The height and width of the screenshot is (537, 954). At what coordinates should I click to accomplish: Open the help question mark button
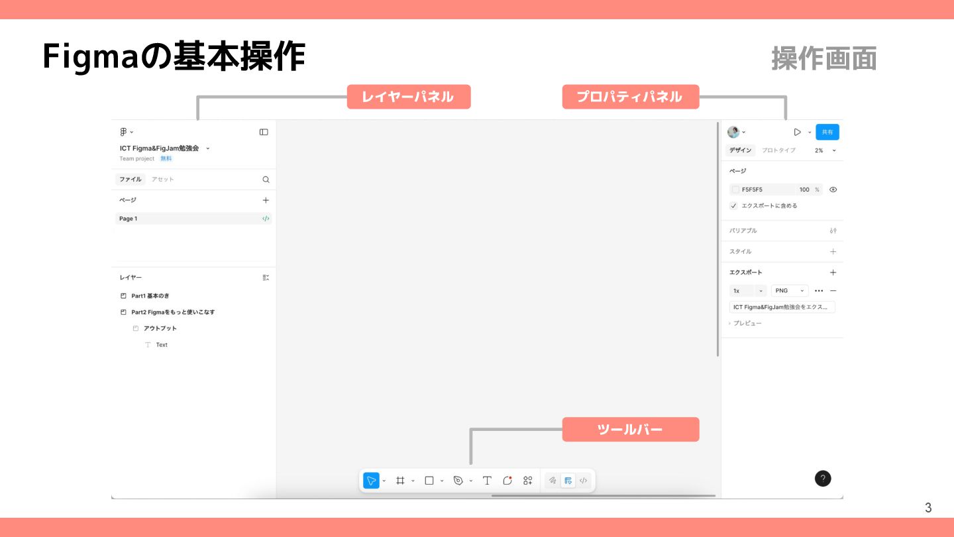[x=823, y=479]
